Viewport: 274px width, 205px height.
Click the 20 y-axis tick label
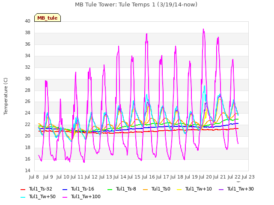click(x=27, y=136)
